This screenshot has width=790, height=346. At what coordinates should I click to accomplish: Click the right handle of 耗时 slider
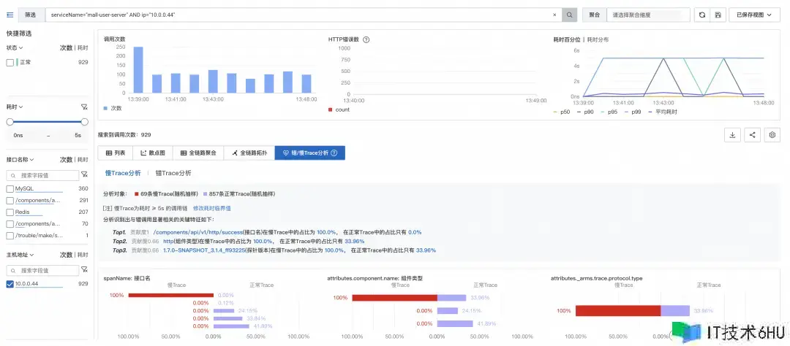84,122
